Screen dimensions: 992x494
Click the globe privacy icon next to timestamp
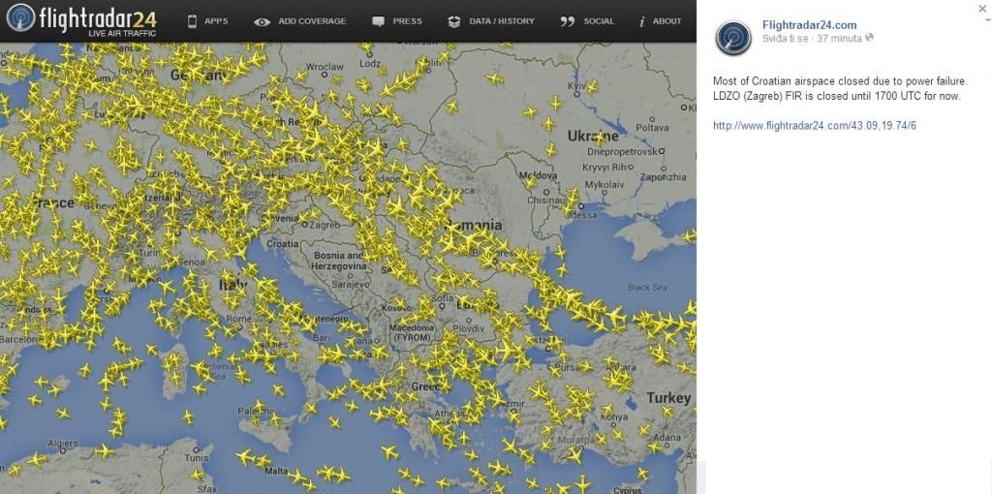(869, 38)
